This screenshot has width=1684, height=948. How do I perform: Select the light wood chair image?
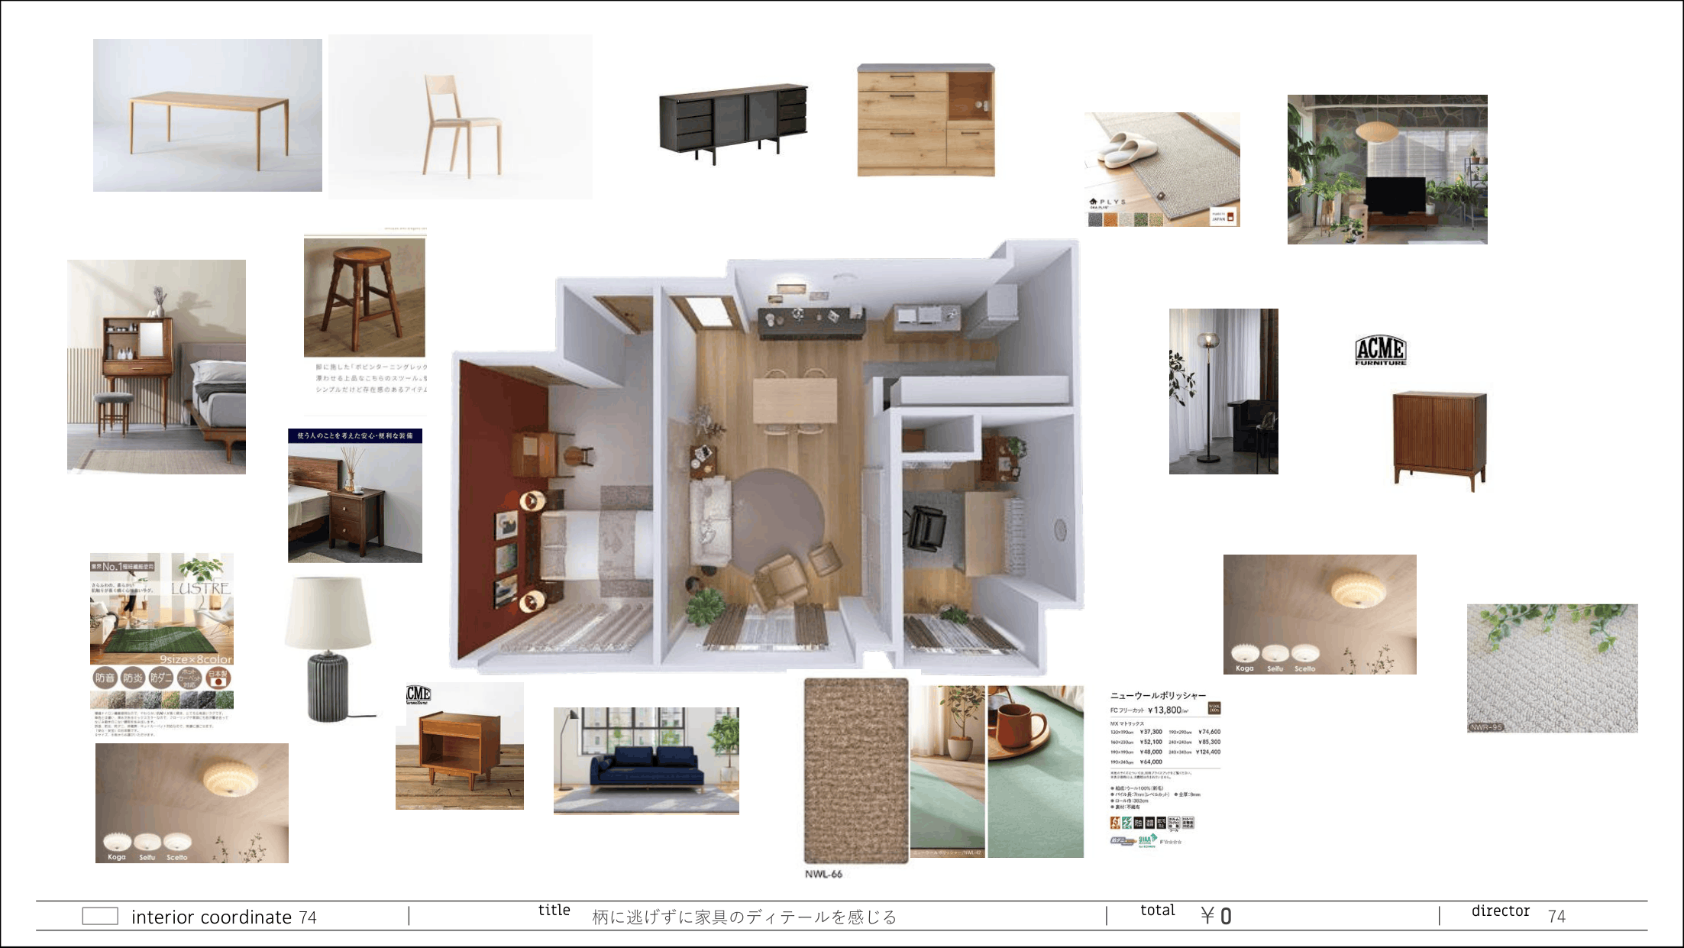point(461,117)
